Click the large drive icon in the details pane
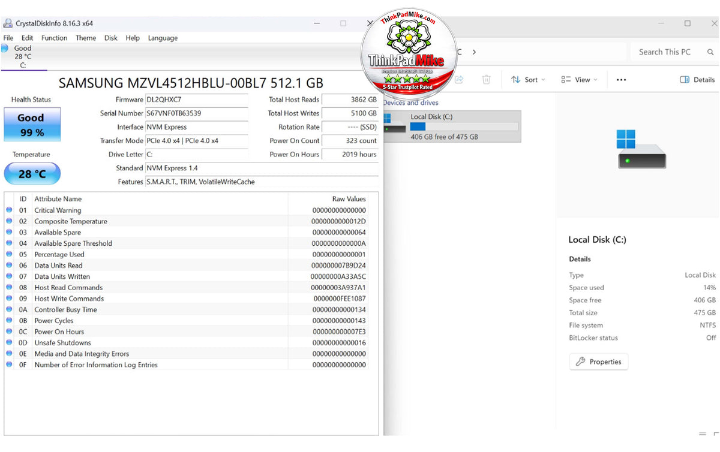720x452 pixels. (x=642, y=150)
